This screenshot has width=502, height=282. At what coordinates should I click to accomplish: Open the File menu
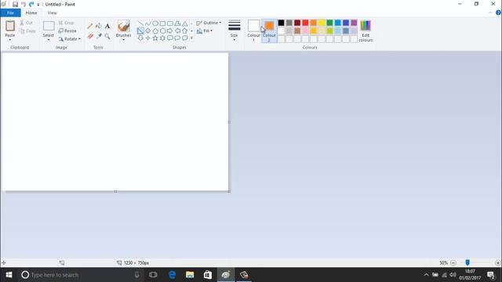[x=10, y=13]
